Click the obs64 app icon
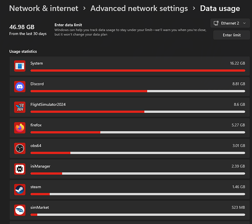The width and height of the screenshot is (252, 224). click(x=20, y=148)
